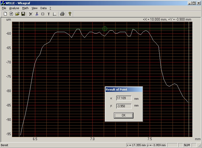Click the y value field -3.958
This screenshot has height=148, width=202.
click(124, 106)
